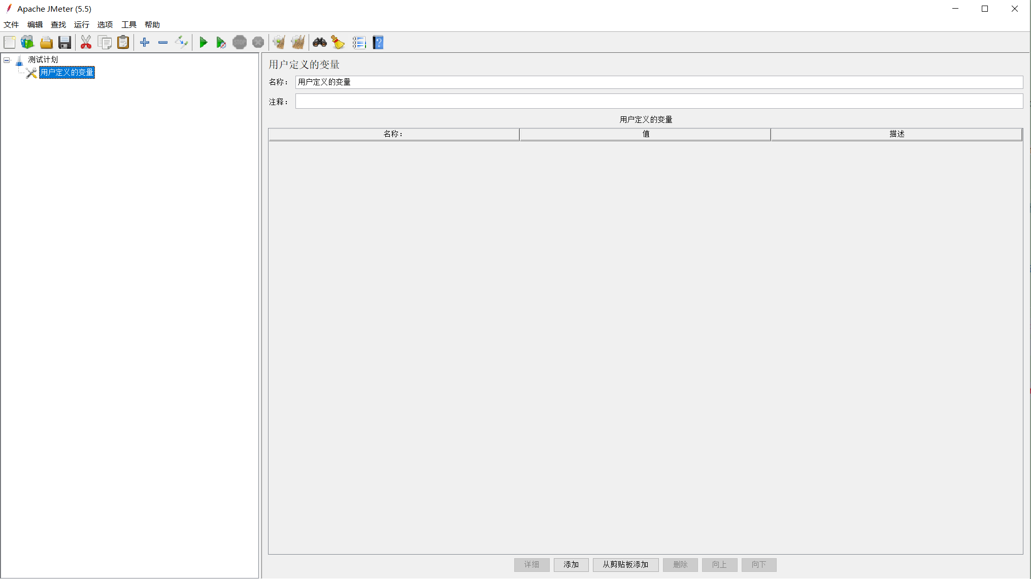This screenshot has height=579, width=1031.
Task: Focus the 注释 input field
Action: (659, 102)
